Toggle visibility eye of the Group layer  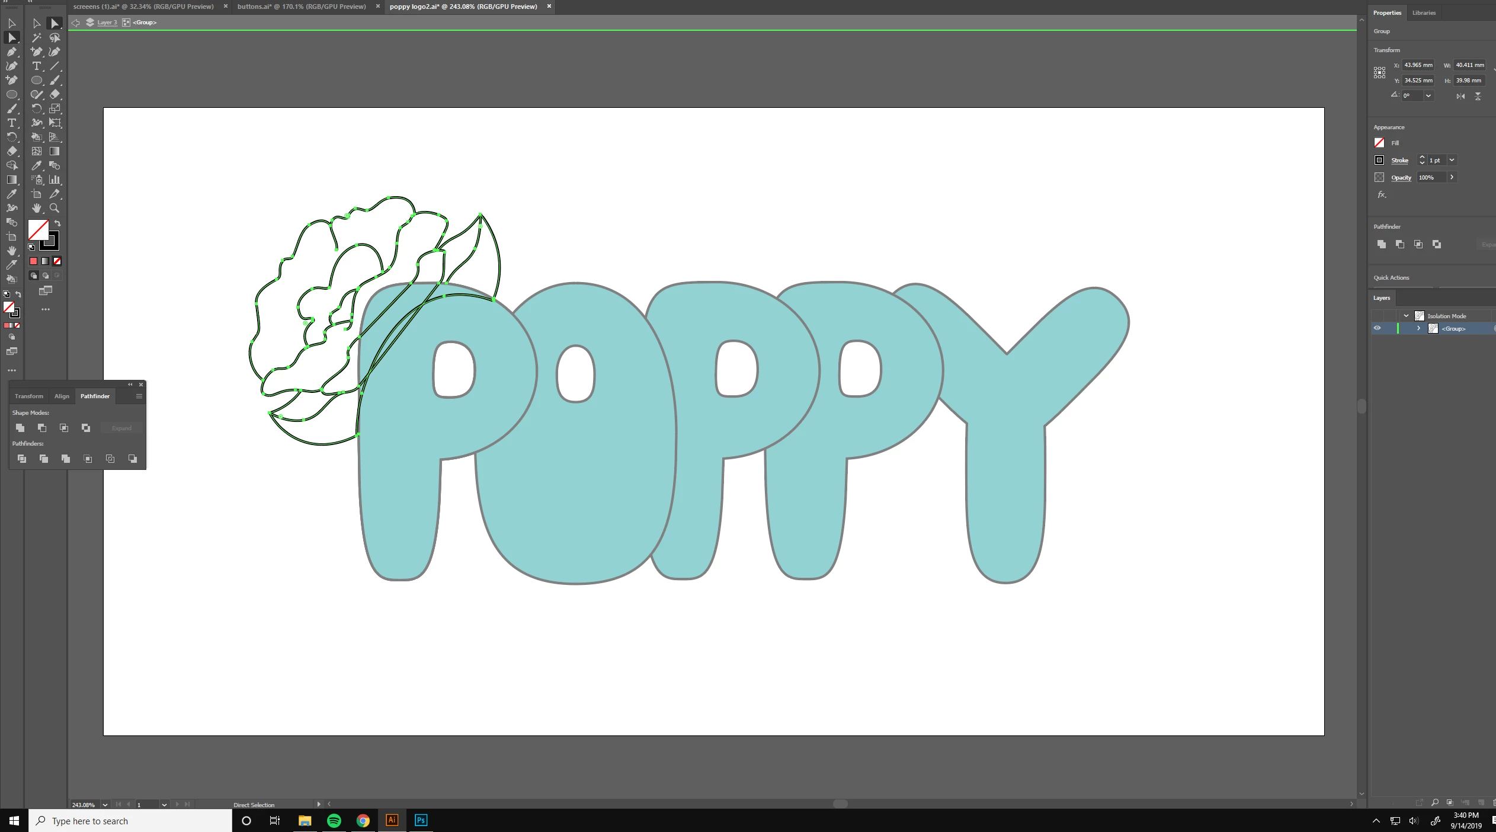[x=1377, y=328]
